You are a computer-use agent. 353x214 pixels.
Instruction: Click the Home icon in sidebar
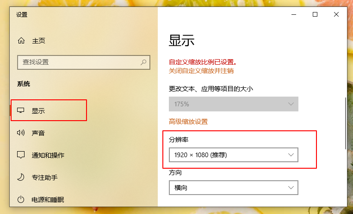[x=21, y=41]
